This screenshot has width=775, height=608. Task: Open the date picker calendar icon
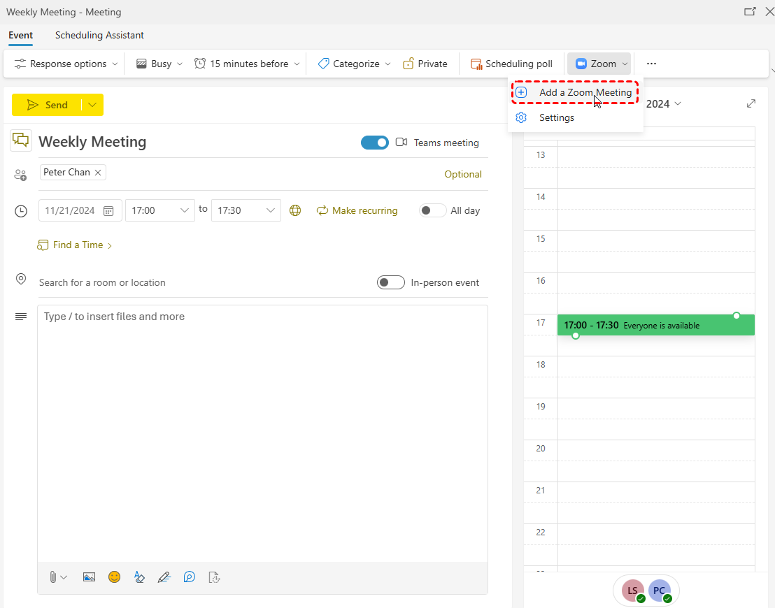pyautogui.click(x=108, y=211)
